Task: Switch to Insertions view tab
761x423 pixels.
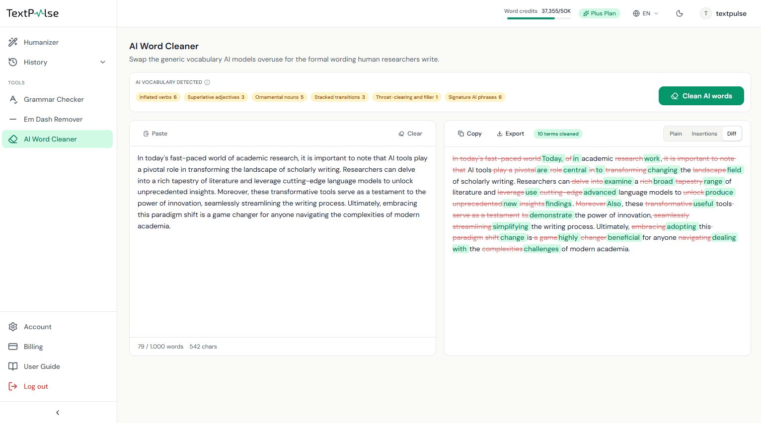Action: 704,134
